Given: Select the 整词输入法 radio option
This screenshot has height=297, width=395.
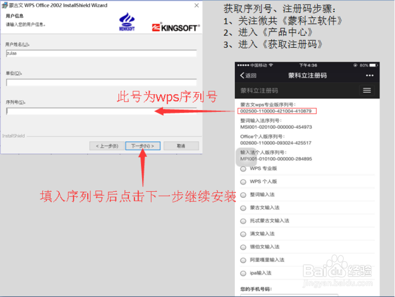Looking at the screenshot, I should pyautogui.click(x=243, y=195).
